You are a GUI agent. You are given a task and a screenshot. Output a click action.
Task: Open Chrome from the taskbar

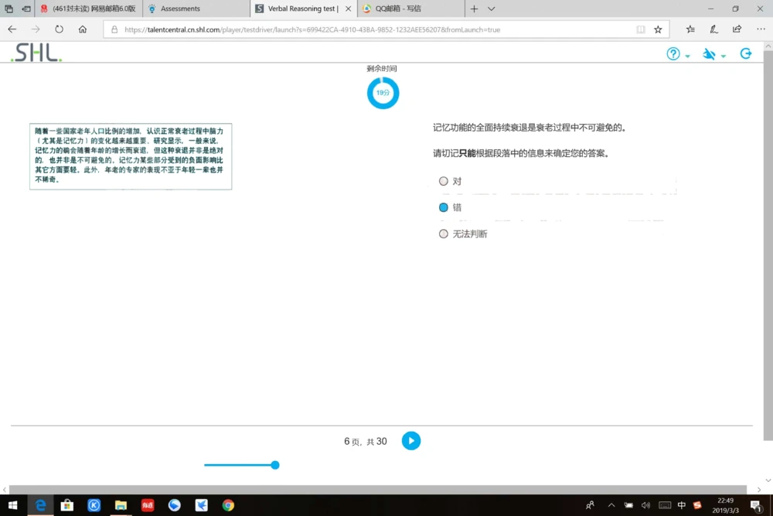[x=228, y=505]
